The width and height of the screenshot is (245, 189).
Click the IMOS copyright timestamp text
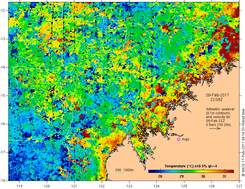(243, 142)
